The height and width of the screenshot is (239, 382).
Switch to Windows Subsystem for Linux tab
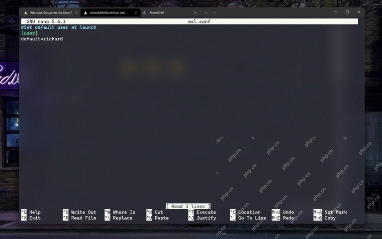(x=51, y=12)
